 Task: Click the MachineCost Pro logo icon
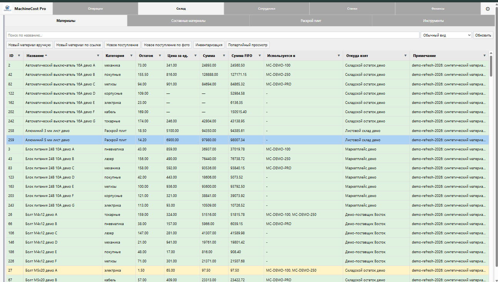8,8
